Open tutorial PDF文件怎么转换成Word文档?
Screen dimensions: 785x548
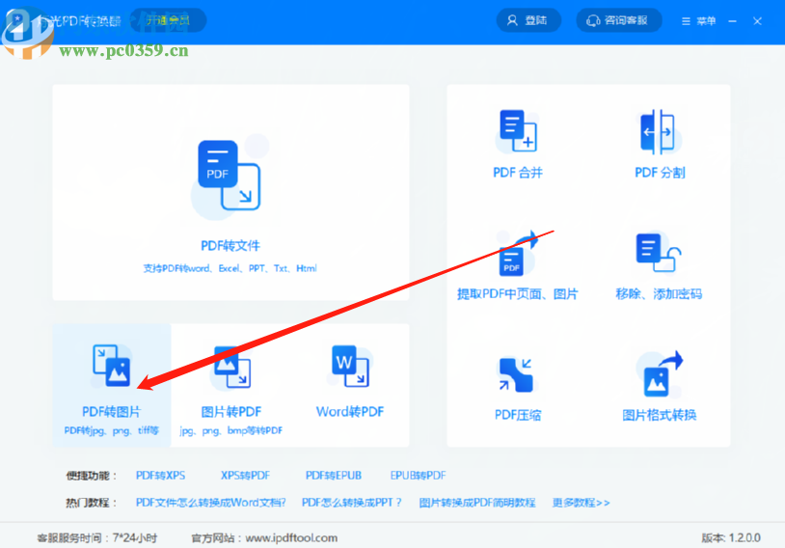[x=211, y=503]
